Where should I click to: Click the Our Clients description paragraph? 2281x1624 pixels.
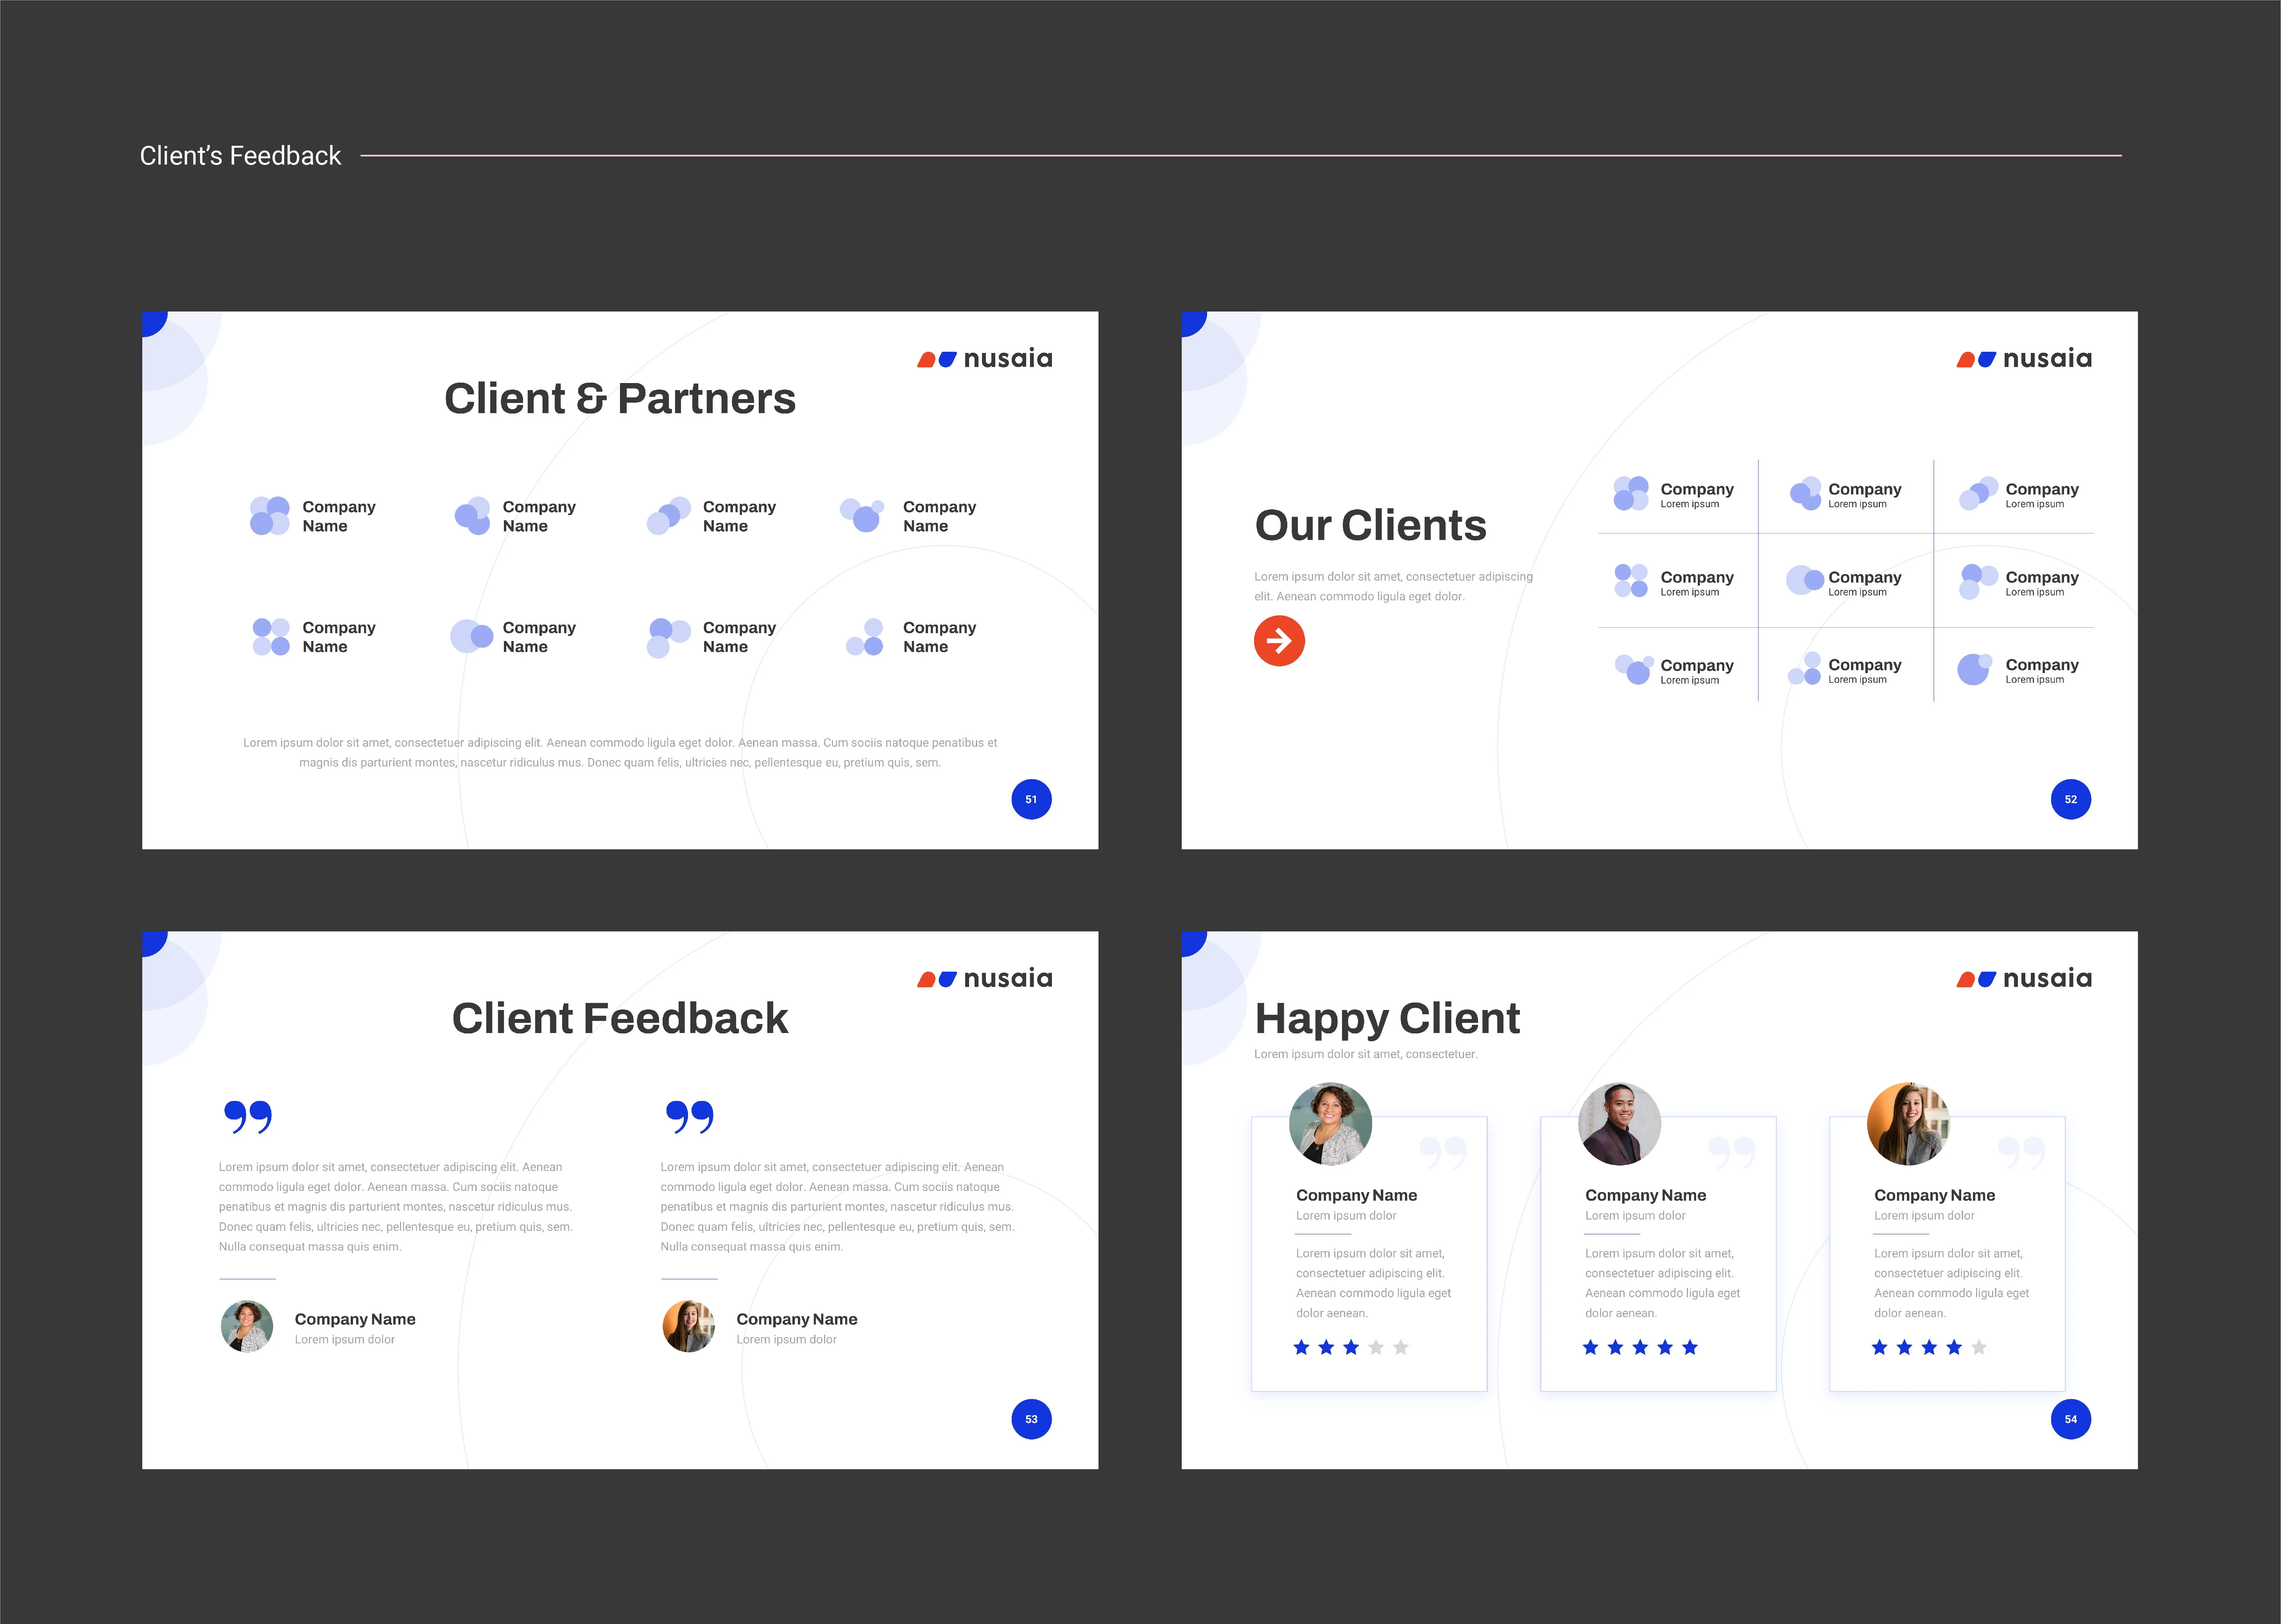tap(1393, 586)
